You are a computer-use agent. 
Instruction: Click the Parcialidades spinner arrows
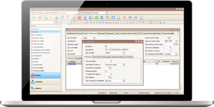[x=111, y=78]
